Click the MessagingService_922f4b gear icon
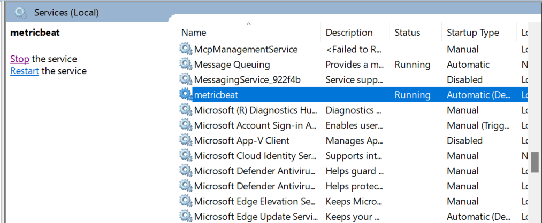The height and width of the screenshot is (223, 542). (x=186, y=79)
